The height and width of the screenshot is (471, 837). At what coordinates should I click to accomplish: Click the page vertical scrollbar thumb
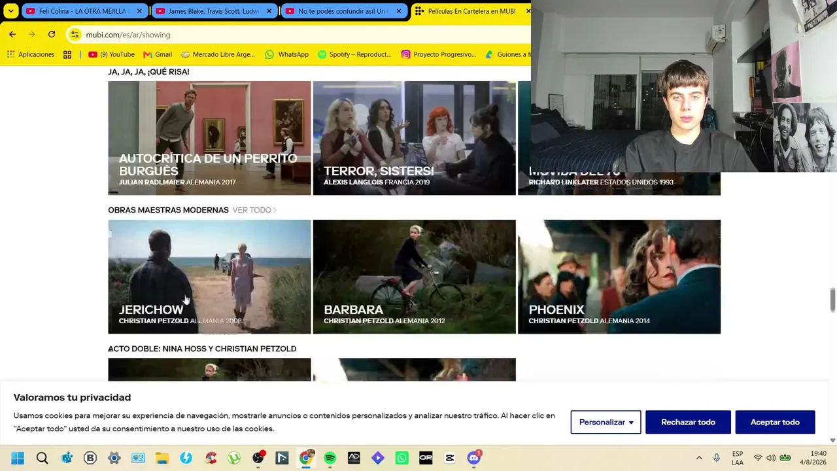tap(832, 300)
